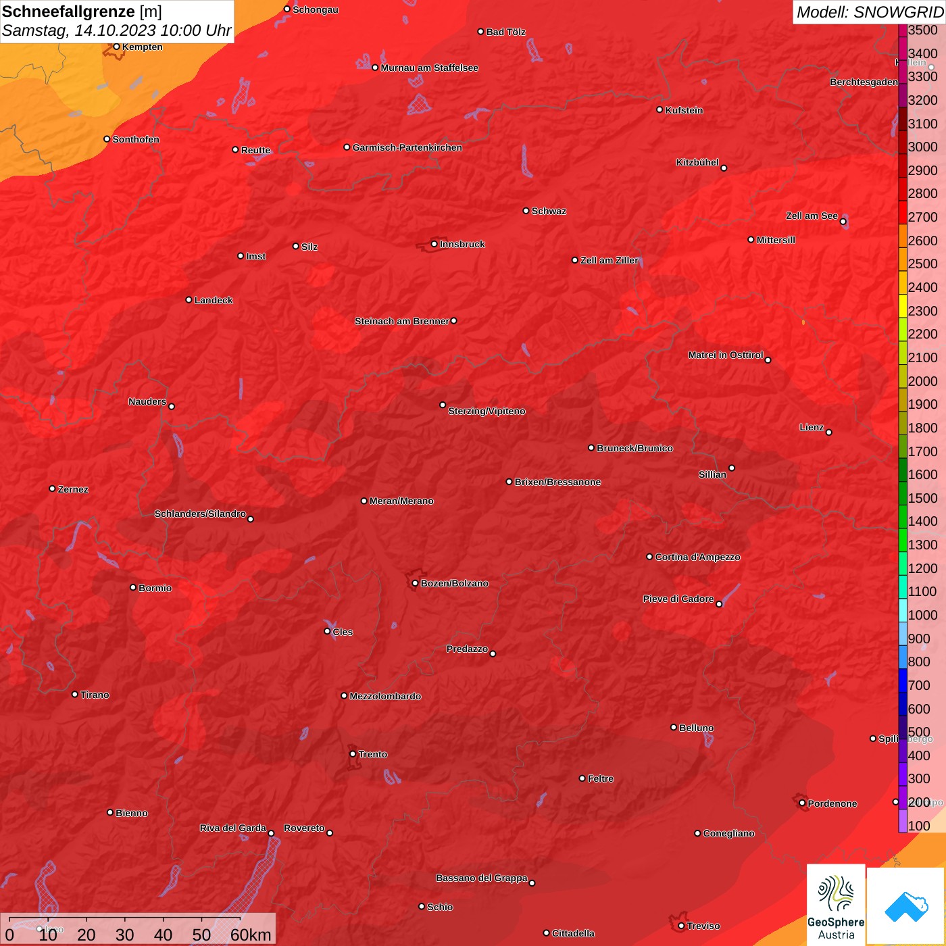Click the Bozen/Bolzano city marker
Image resolution: width=946 pixels, height=946 pixels.
(415, 583)
